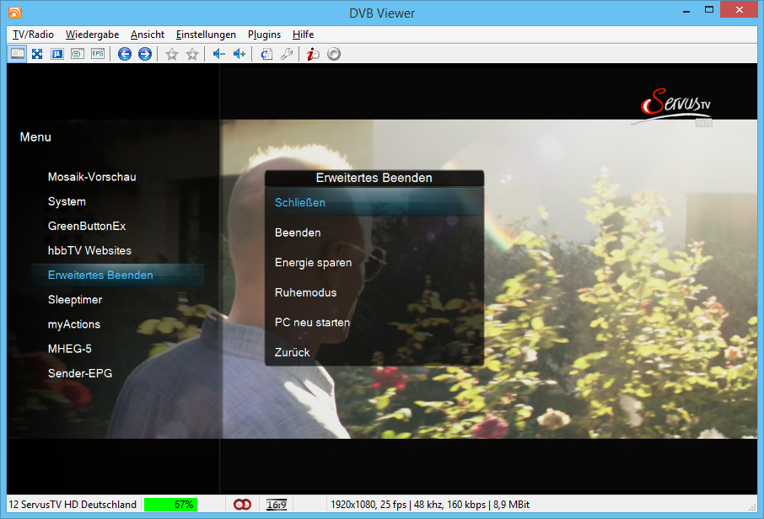The image size is (764, 519).
Task: Start recording with the round record button
Action: (334, 54)
